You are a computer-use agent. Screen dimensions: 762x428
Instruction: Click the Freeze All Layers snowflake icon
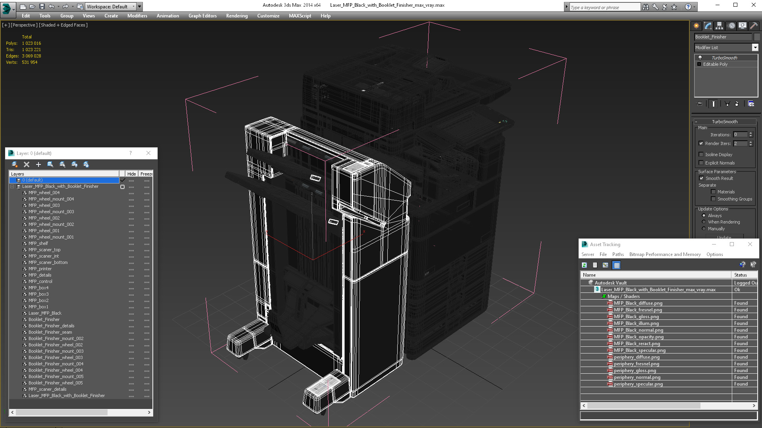click(x=86, y=164)
